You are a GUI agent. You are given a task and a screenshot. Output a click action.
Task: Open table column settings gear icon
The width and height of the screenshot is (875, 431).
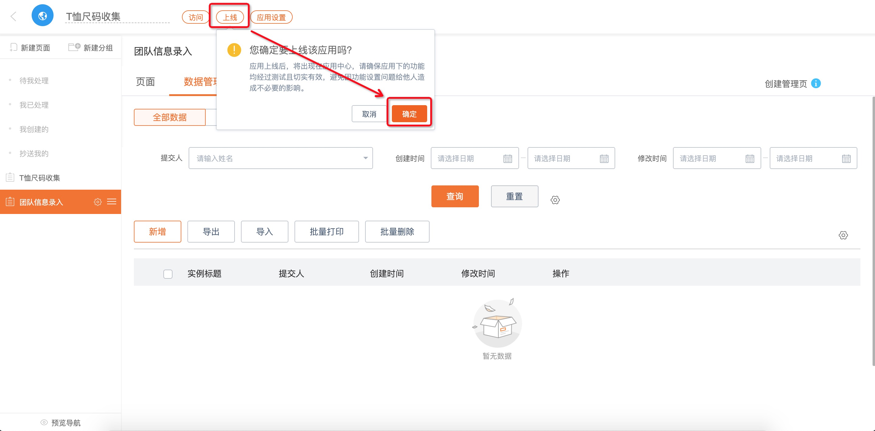click(843, 235)
